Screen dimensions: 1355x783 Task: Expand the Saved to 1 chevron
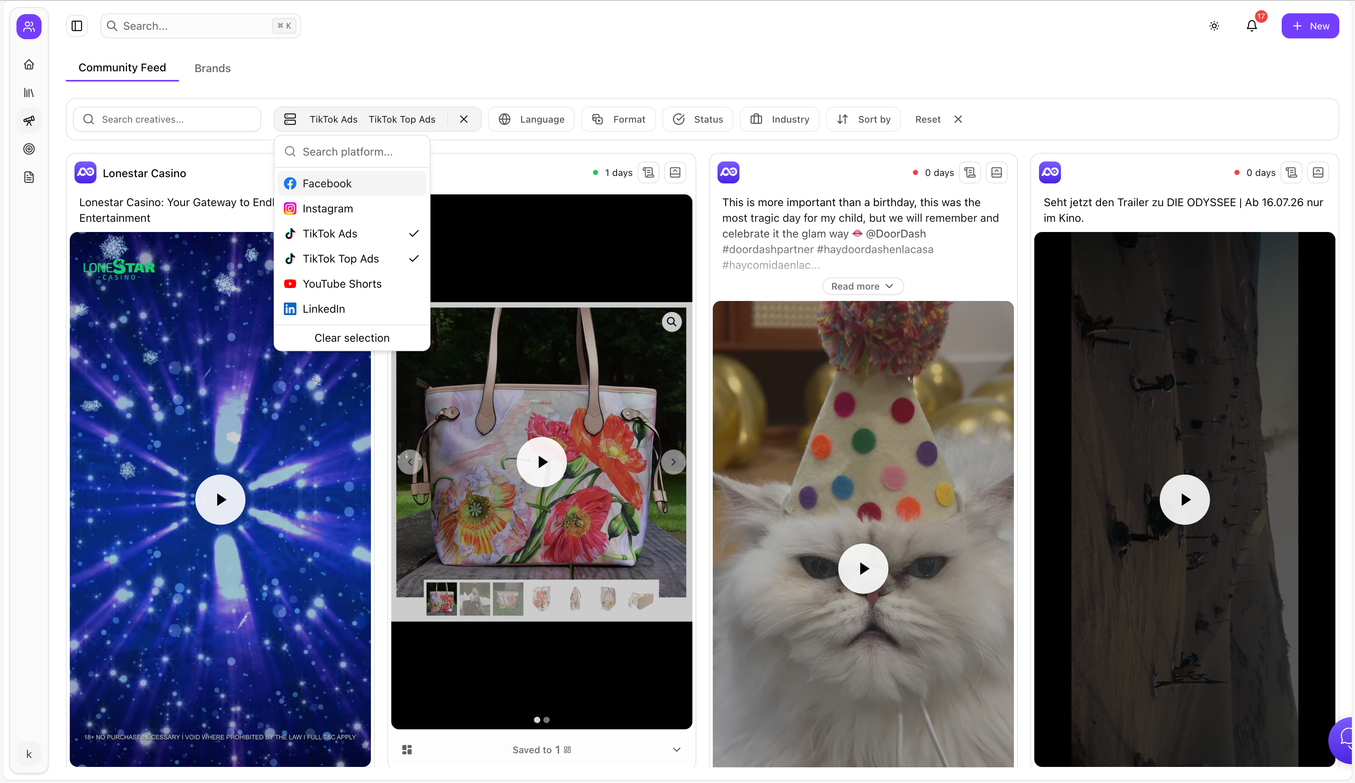(x=676, y=750)
